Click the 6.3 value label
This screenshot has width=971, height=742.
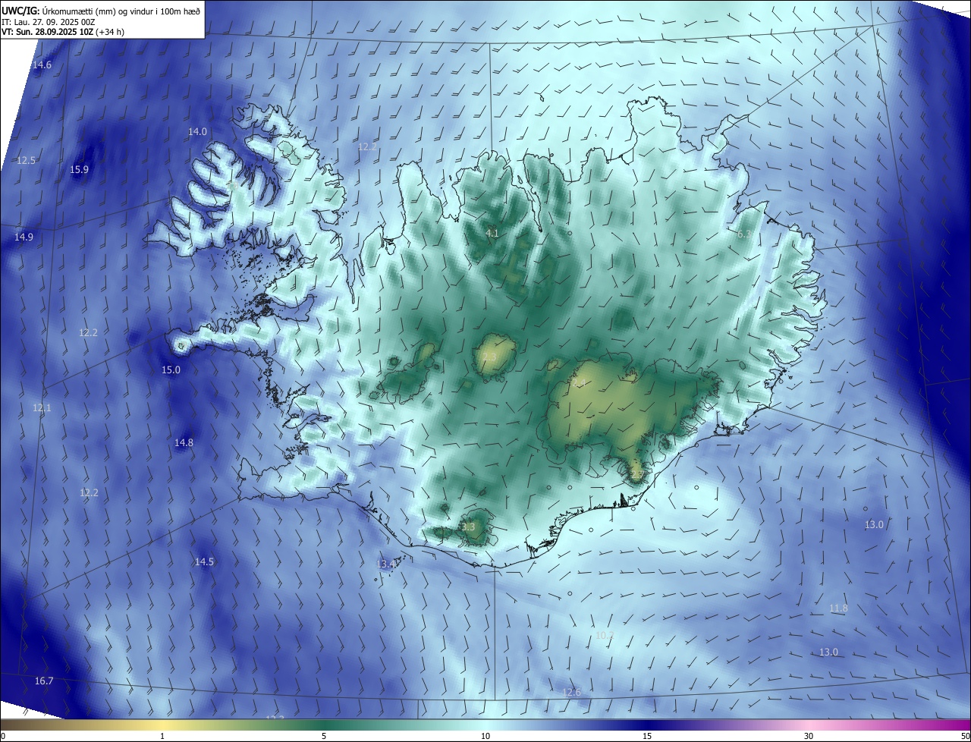[744, 234]
